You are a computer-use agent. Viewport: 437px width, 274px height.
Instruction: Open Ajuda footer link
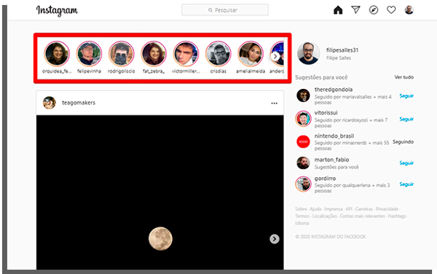(315, 209)
